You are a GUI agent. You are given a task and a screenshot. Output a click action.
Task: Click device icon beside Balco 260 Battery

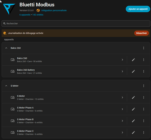[13, 71]
